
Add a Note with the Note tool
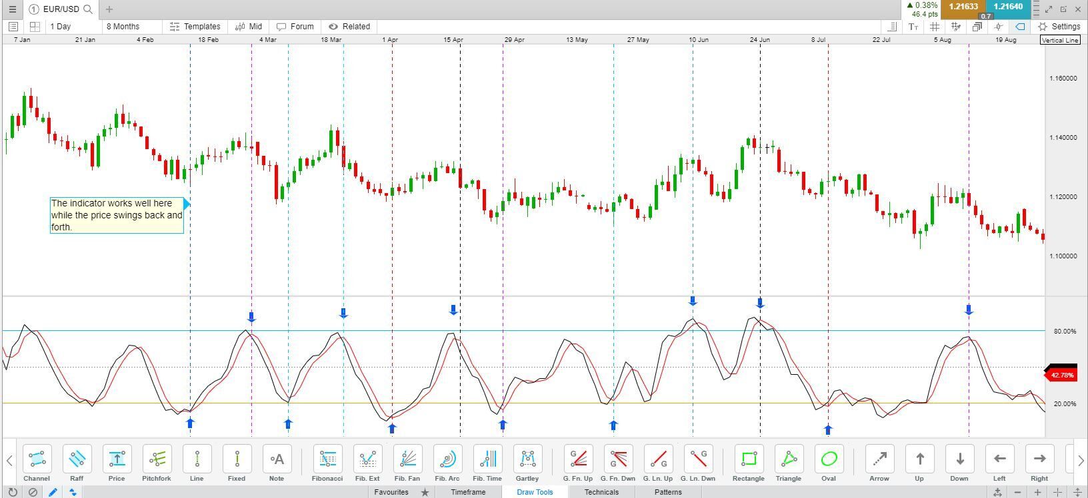[x=277, y=459]
